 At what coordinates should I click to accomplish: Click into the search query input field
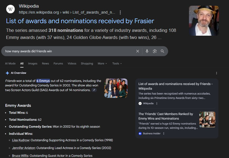tap(69, 51)
